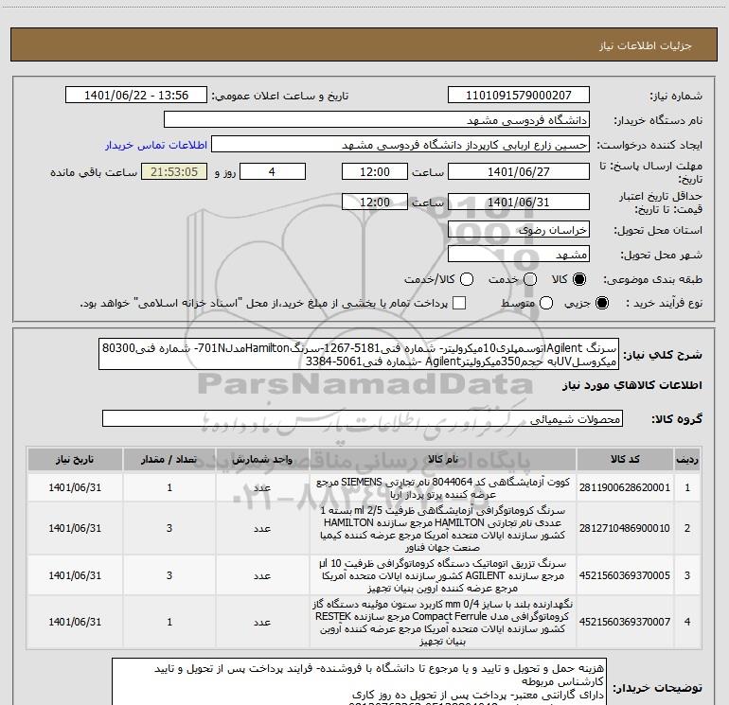Screen dimensions: 729x705
Task: Click delivery province field خراسان رضوی
Action: tap(519, 230)
